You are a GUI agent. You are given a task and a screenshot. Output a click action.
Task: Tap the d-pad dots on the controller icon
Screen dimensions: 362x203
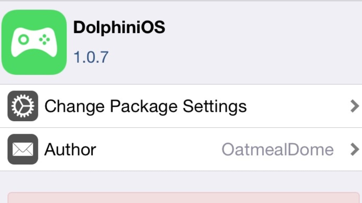44,39
